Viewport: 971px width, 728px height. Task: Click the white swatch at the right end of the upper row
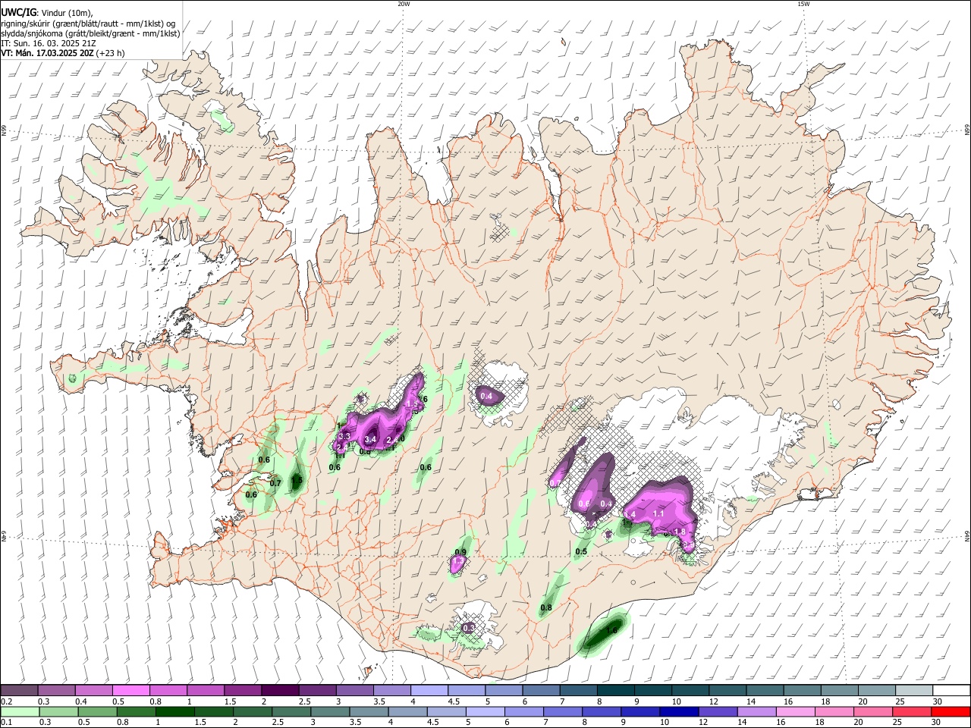tap(951, 690)
